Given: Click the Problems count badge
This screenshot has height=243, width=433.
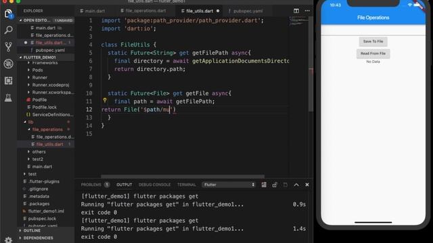Looking at the screenshot, I should pyautogui.click(x=107, y=184).
